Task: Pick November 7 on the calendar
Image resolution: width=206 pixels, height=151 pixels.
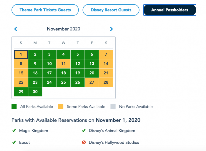Action: tap(106, 54)
